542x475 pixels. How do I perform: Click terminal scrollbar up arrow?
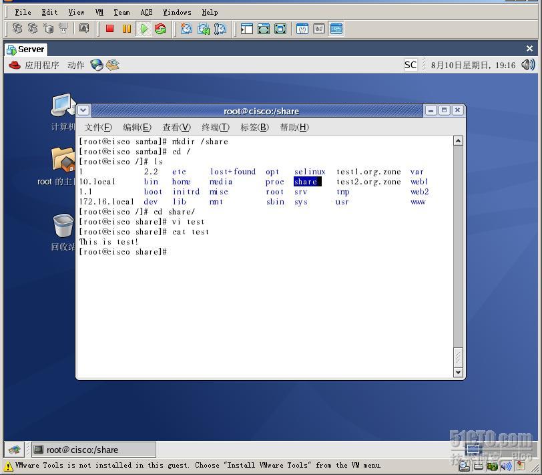point(458,141)
